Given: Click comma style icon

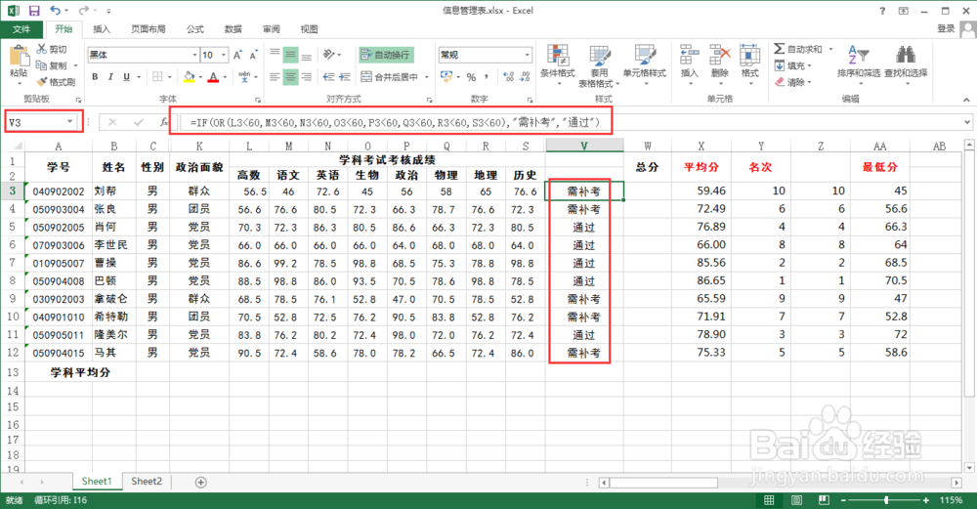Looking at the screenshot, I should click(x=486, y=76).
